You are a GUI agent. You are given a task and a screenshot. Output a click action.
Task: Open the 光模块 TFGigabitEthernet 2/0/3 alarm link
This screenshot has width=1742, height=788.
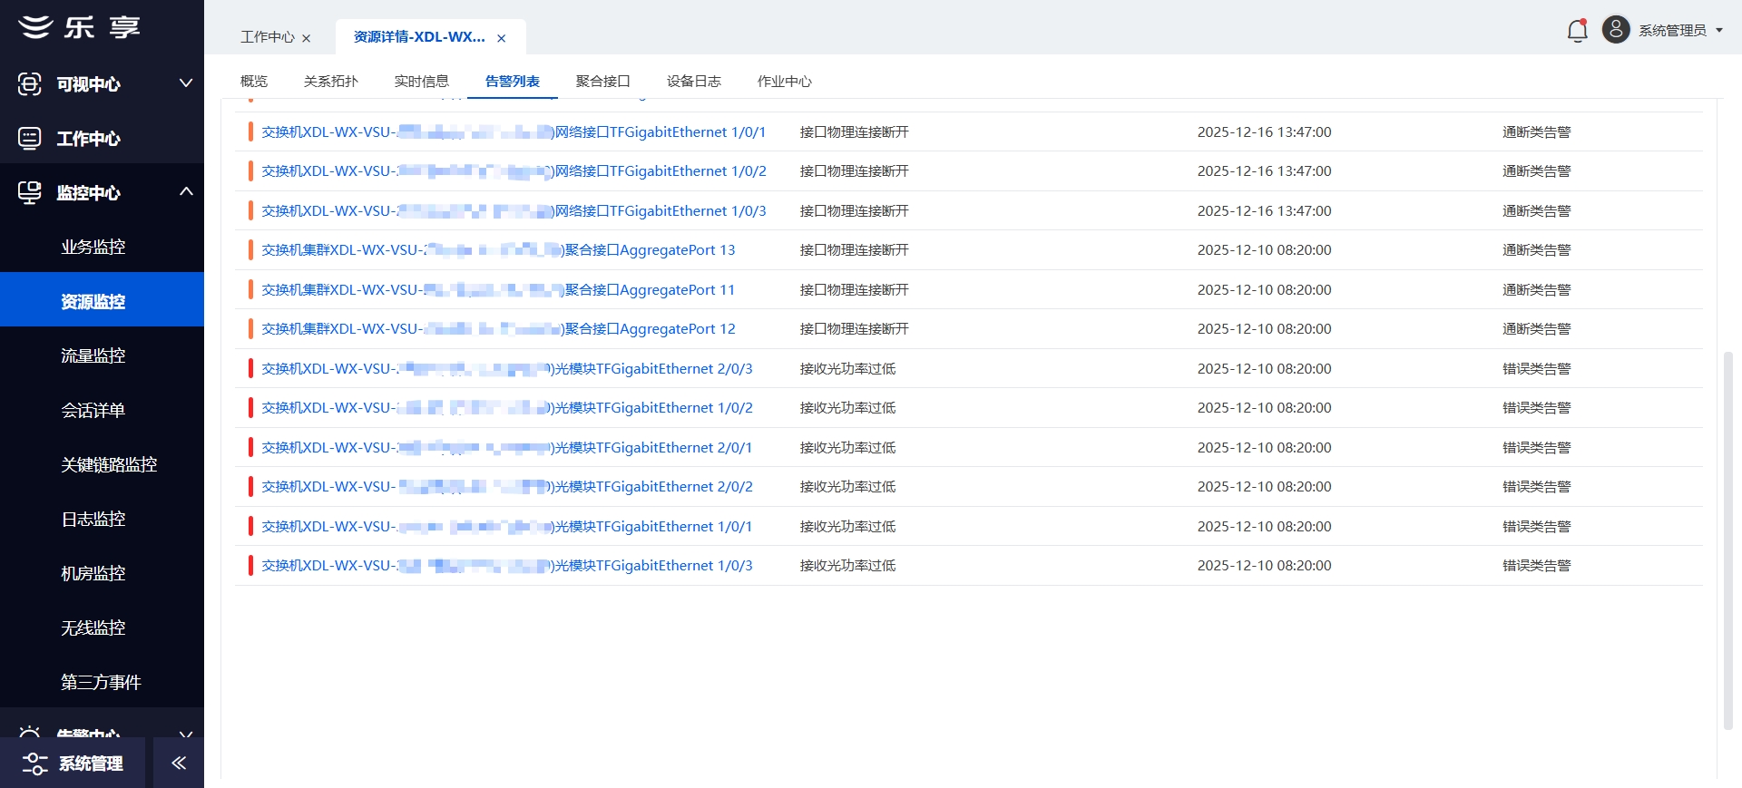tap(506, 369)
